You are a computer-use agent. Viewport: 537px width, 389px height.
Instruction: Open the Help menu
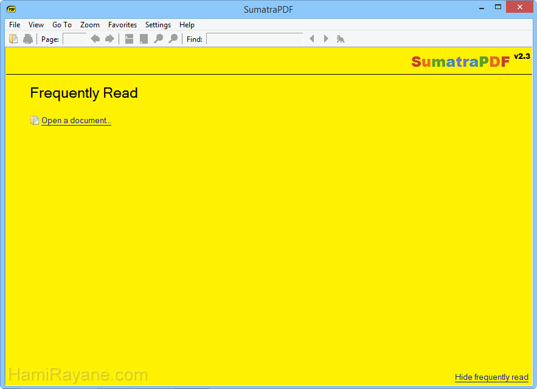(187, 25)
